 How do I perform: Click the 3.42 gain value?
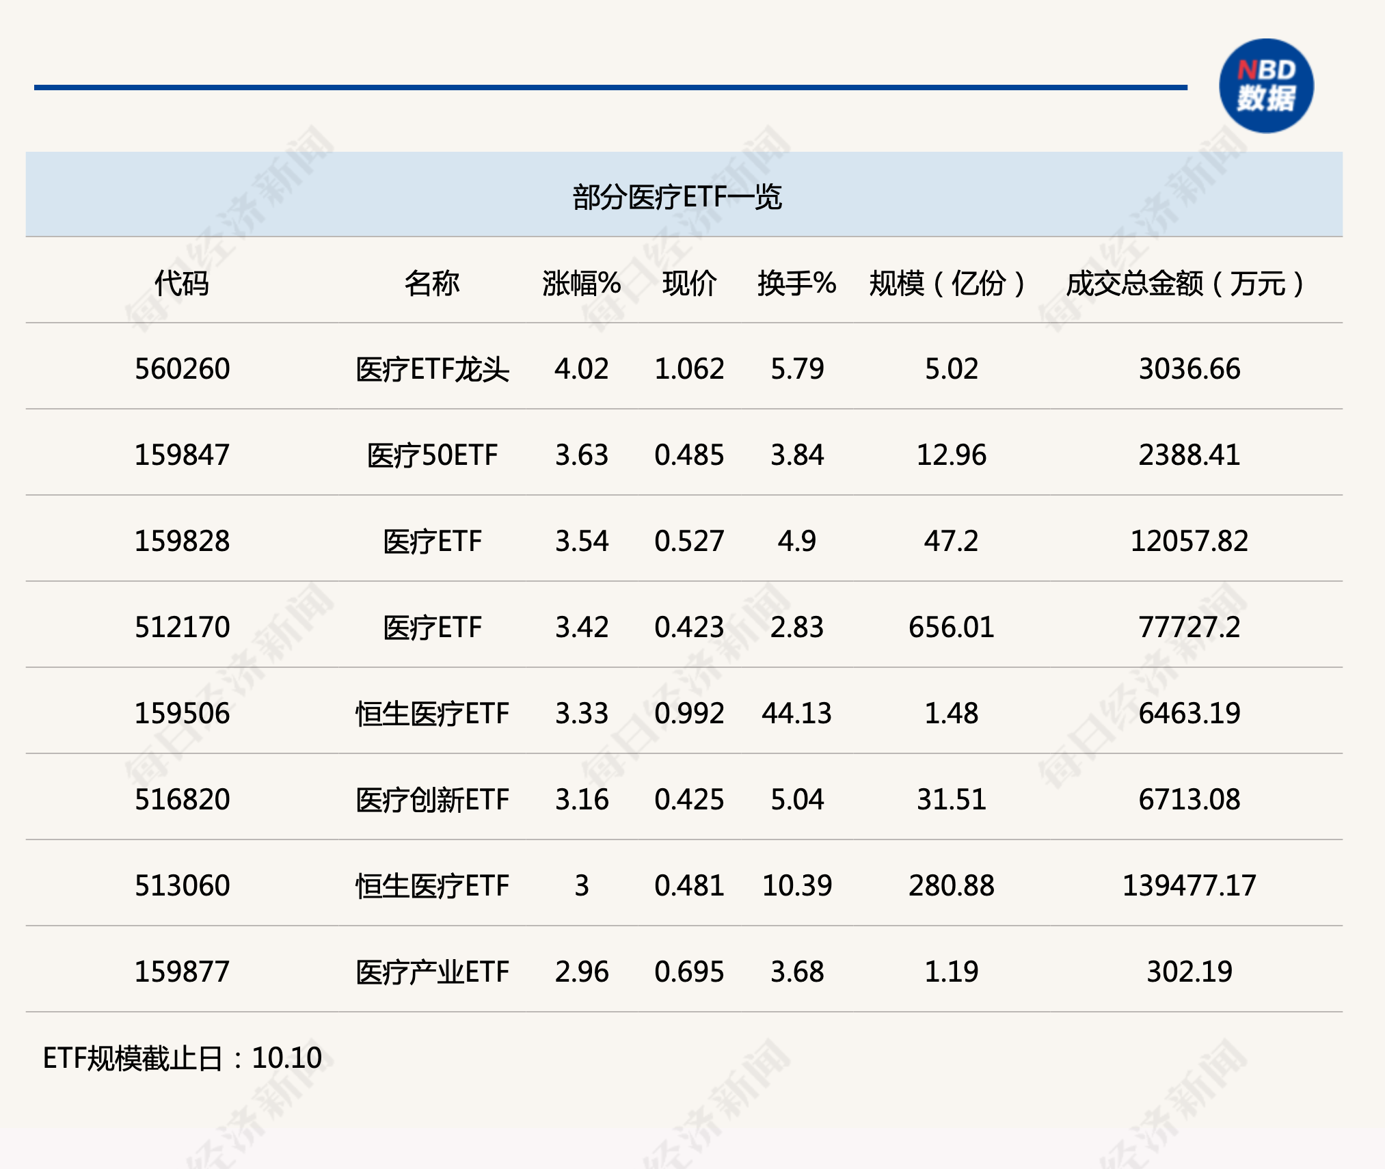[x=582, y=628]
